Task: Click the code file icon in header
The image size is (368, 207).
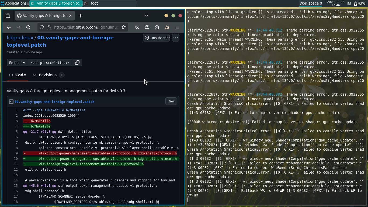Action: point(11,102)
